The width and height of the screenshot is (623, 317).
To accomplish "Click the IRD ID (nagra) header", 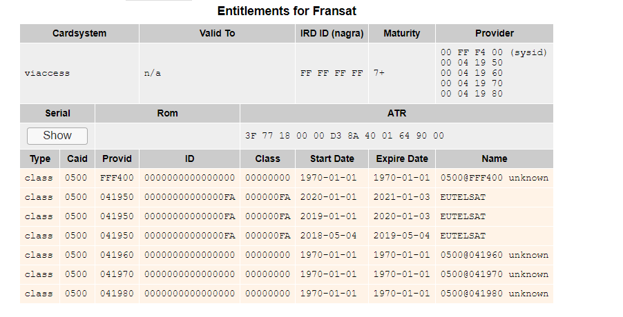I will click(x=332, y=33).
